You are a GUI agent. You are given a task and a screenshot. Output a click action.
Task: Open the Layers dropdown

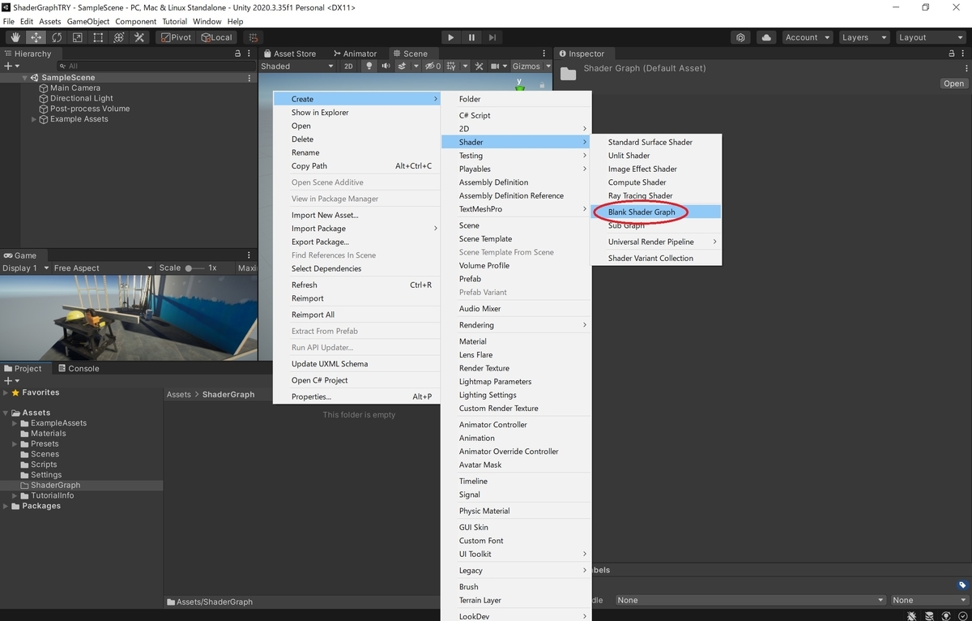tap(862, 37)
